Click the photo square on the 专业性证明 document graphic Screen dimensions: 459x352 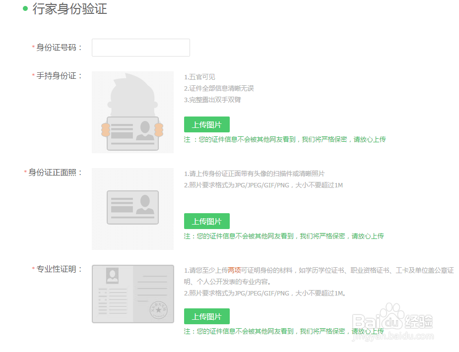(111, 276)
